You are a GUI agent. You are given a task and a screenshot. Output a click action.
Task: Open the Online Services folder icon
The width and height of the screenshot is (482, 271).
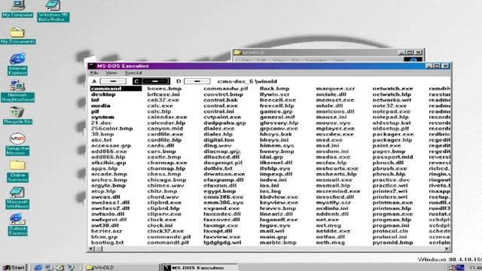tap(17, 171)
